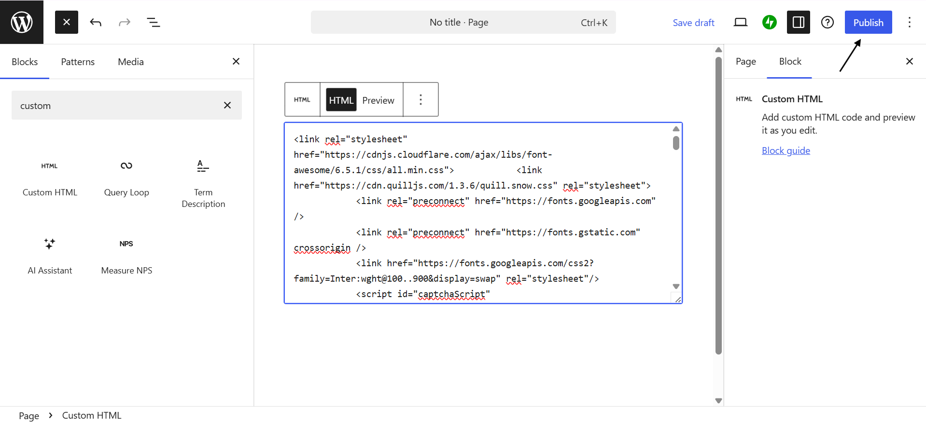Click the Custom HTML icon in sidebar

744,99
